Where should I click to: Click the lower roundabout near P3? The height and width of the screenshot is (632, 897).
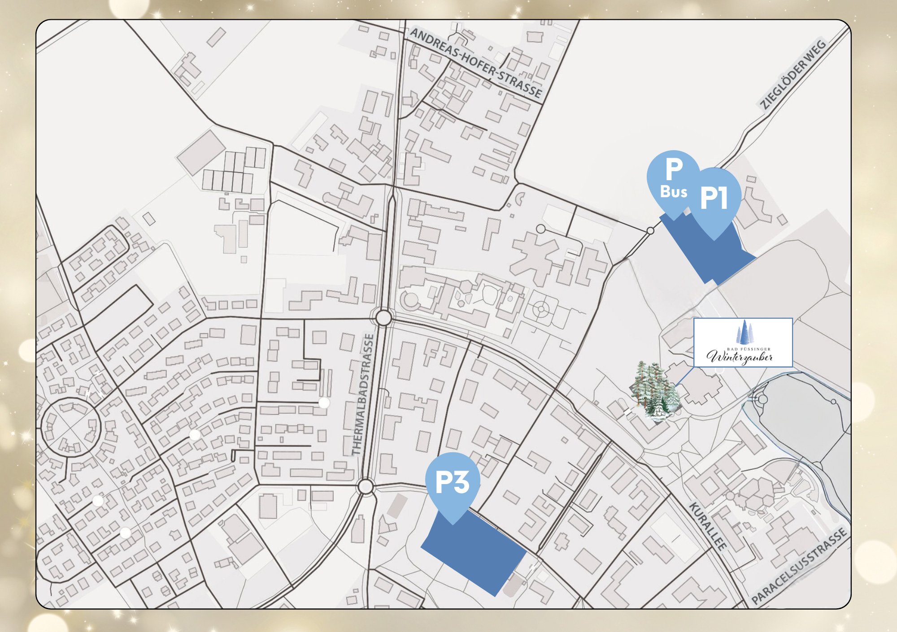(366, 487)
